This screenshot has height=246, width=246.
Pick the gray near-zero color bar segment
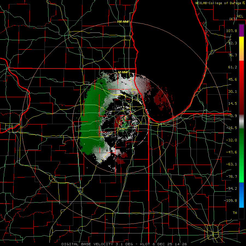[x=241, y=122]
